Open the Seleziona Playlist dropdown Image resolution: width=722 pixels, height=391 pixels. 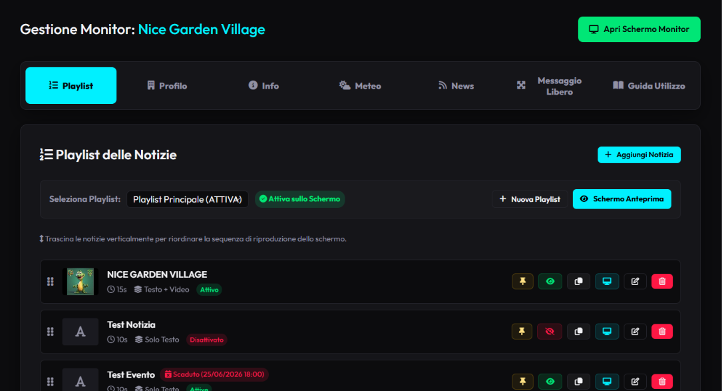(x=188, y=199)
